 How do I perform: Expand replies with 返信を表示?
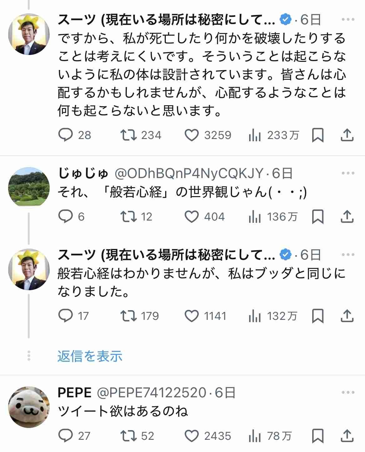pos(90,356)
